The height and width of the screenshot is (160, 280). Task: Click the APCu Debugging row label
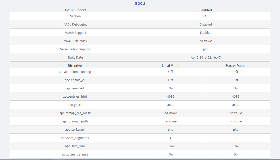[x=75, y=25]
